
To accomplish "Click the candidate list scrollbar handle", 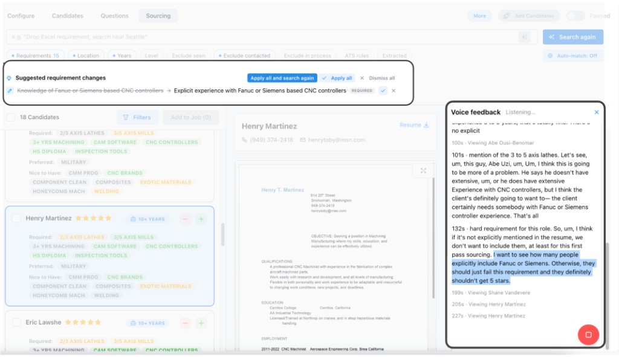I will click(x=222, y=235).
